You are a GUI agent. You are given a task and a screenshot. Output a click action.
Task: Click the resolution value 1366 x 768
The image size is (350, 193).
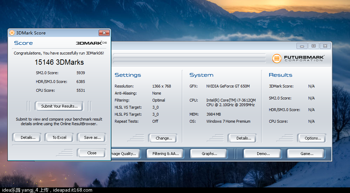162,86
